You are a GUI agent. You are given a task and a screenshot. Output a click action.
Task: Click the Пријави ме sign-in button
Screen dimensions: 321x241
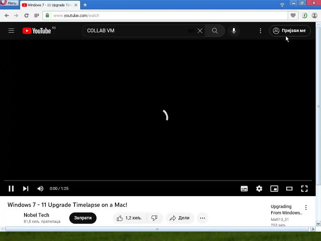point(290,31)
